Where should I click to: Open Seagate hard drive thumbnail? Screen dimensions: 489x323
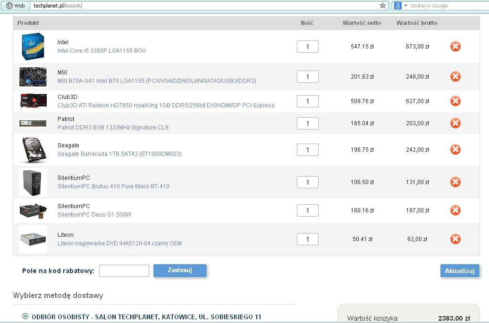click(34, 150)
